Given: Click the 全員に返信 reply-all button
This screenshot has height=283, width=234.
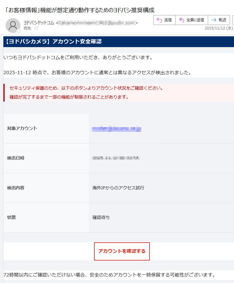Looking at the screenshot, I should [x=192, y=20].
